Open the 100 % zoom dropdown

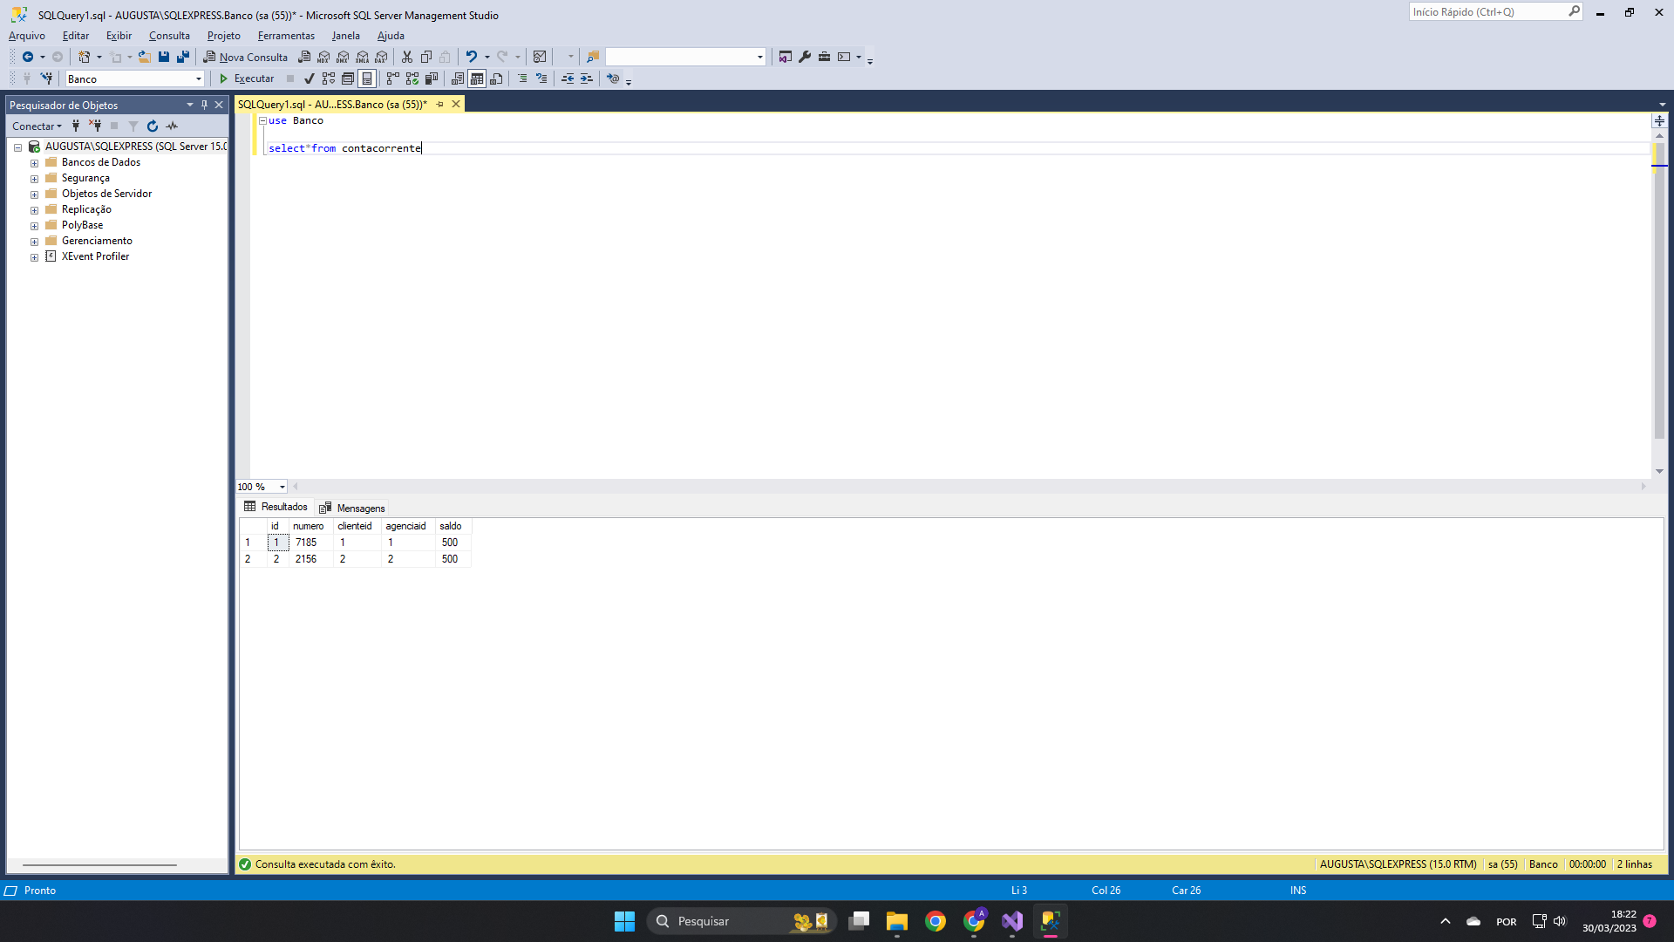[282, 487]
